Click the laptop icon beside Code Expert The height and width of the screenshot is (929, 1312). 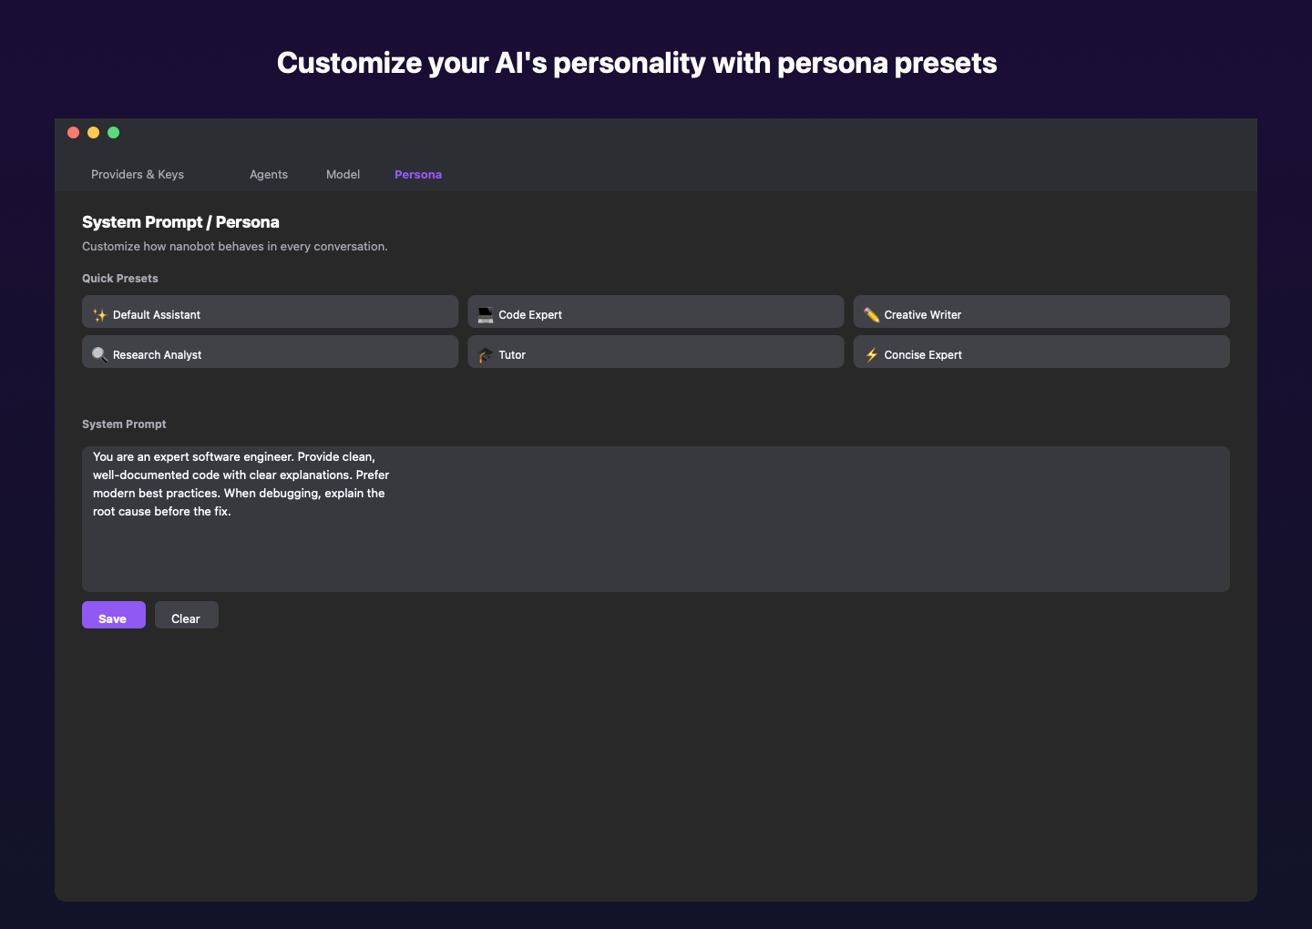[485, 315]
